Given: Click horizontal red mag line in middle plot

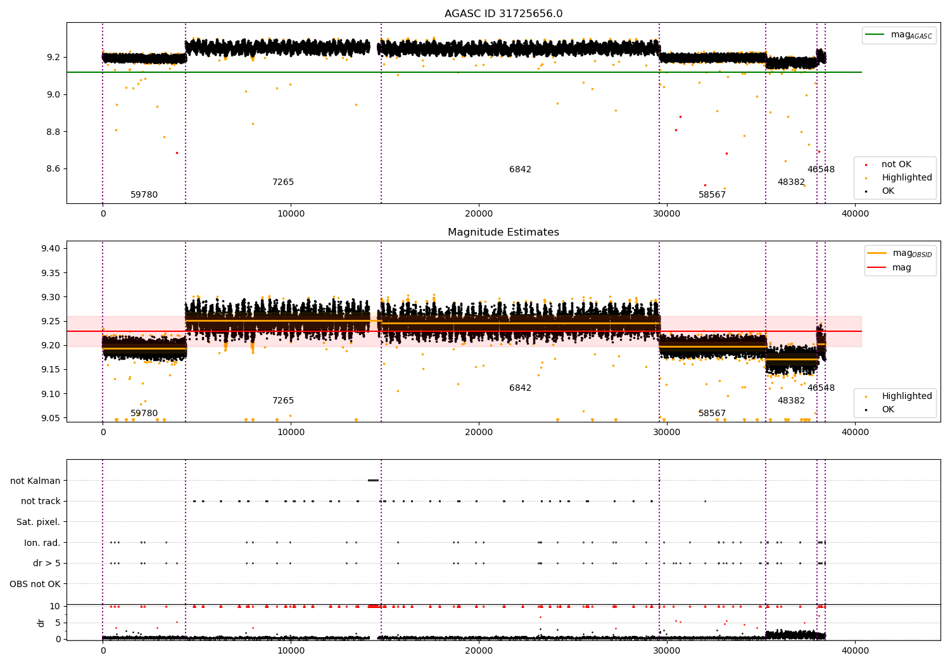Looking at the screenshot, I should [464, 331].
